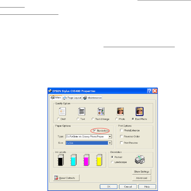Pick the Photo quality portrait icon
Image resolution: width=191 pixels, height=191 pixels.
[x=120, y=111]
